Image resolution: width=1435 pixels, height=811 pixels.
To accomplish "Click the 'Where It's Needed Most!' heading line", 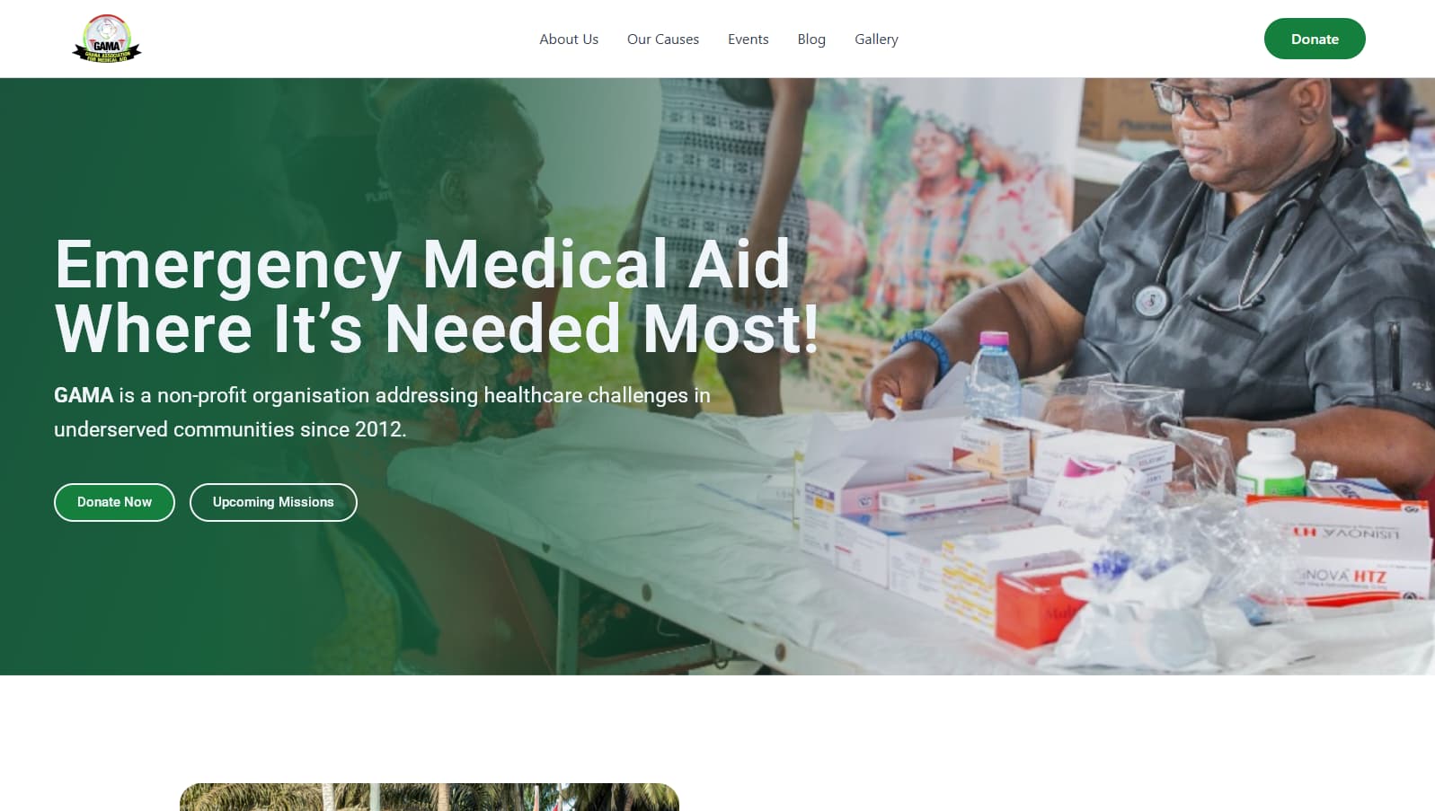I will pos(437,329).
